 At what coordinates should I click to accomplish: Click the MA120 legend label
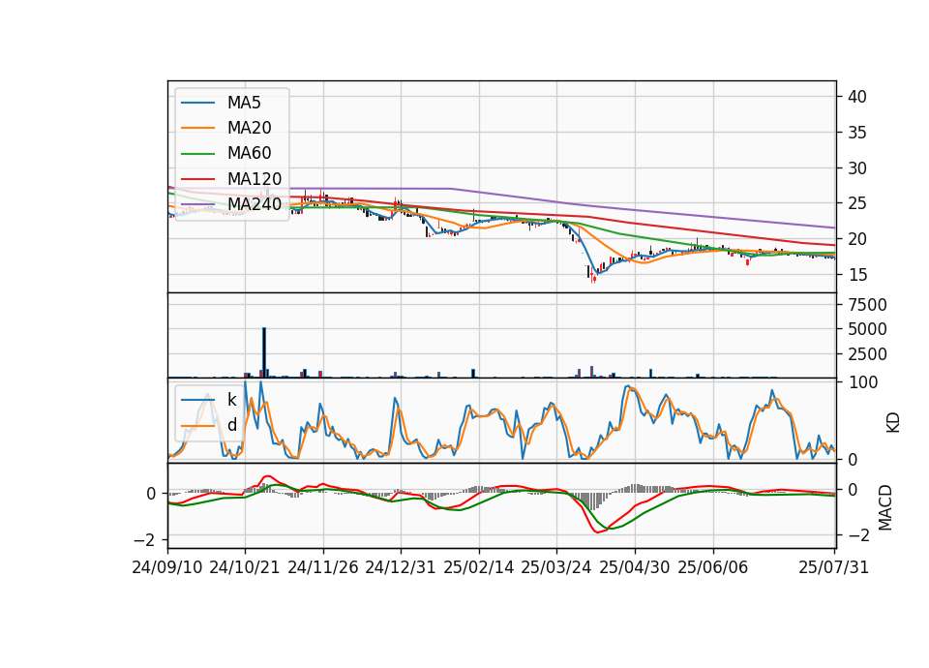255,179
